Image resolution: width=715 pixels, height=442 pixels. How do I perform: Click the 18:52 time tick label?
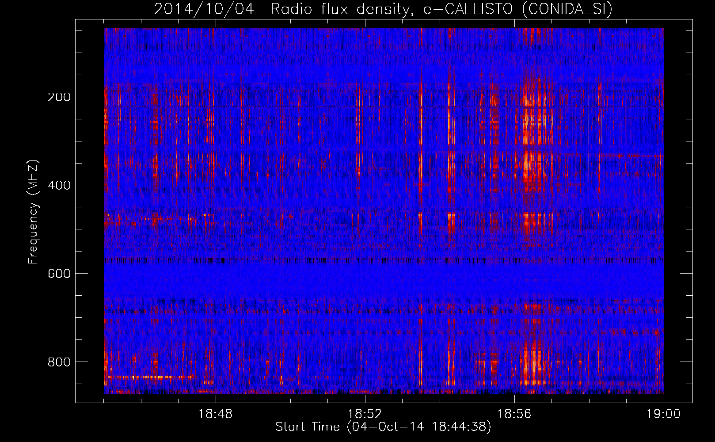[365, 414]
